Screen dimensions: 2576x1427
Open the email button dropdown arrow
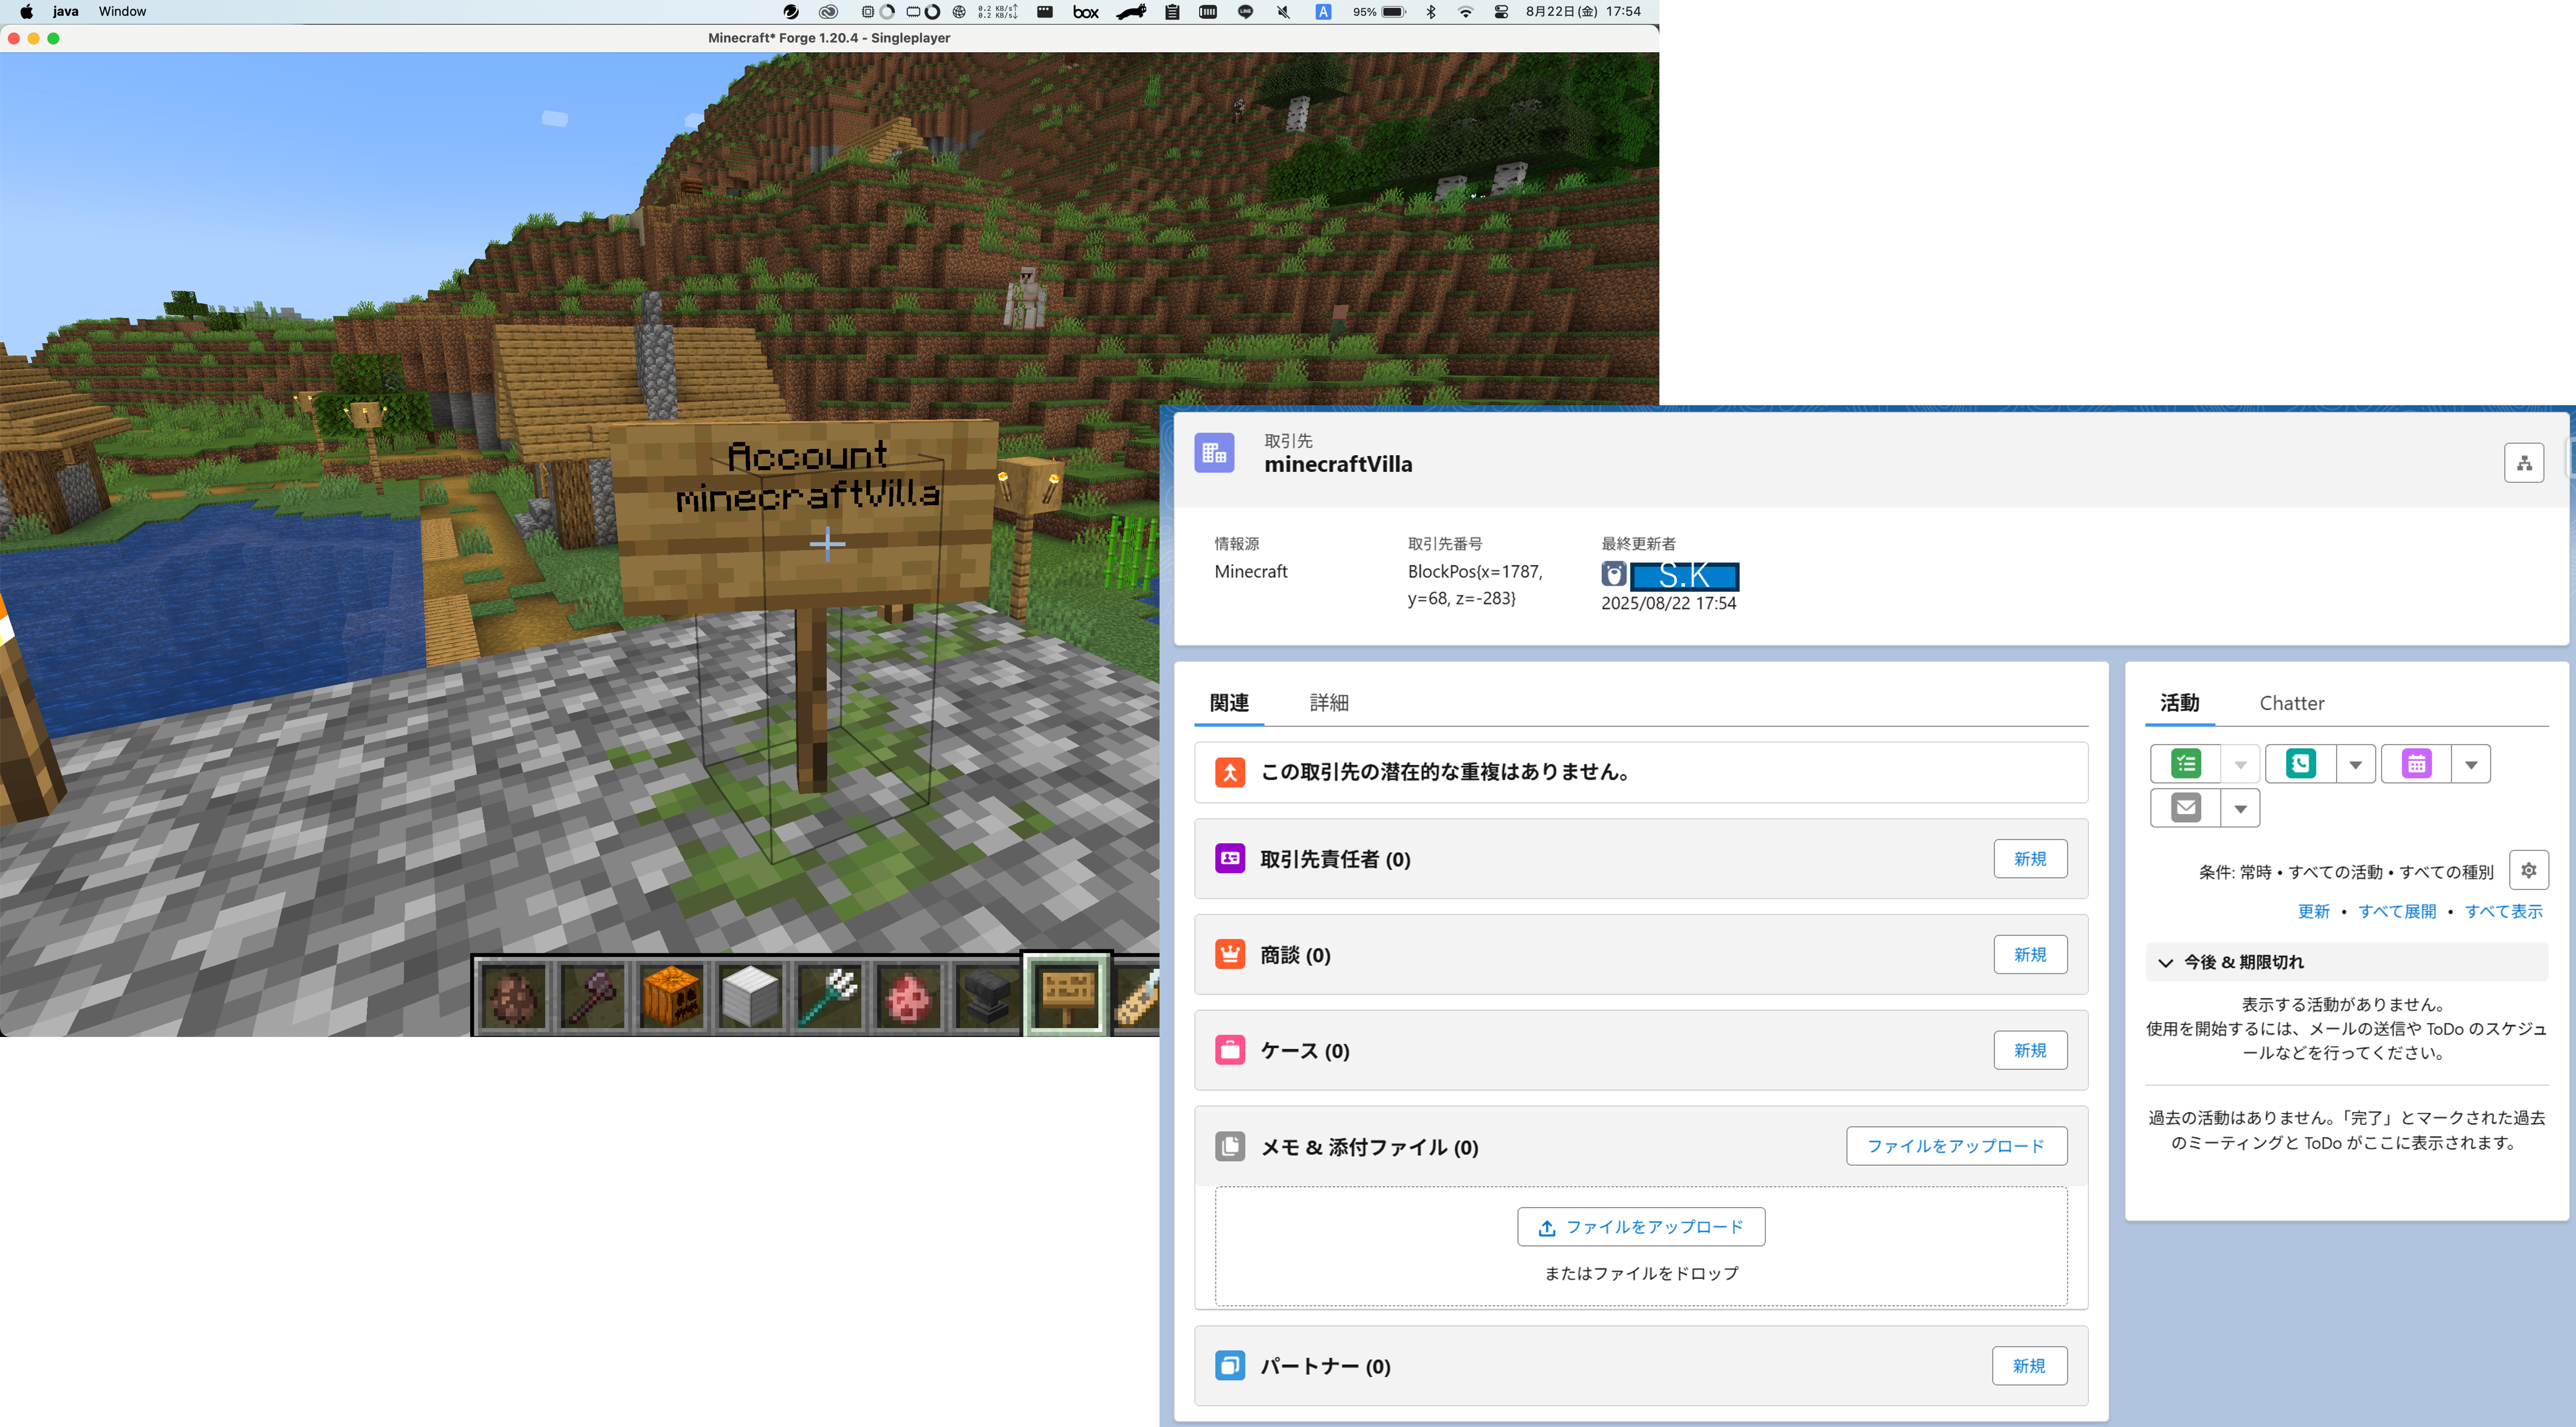point(2240,808)
